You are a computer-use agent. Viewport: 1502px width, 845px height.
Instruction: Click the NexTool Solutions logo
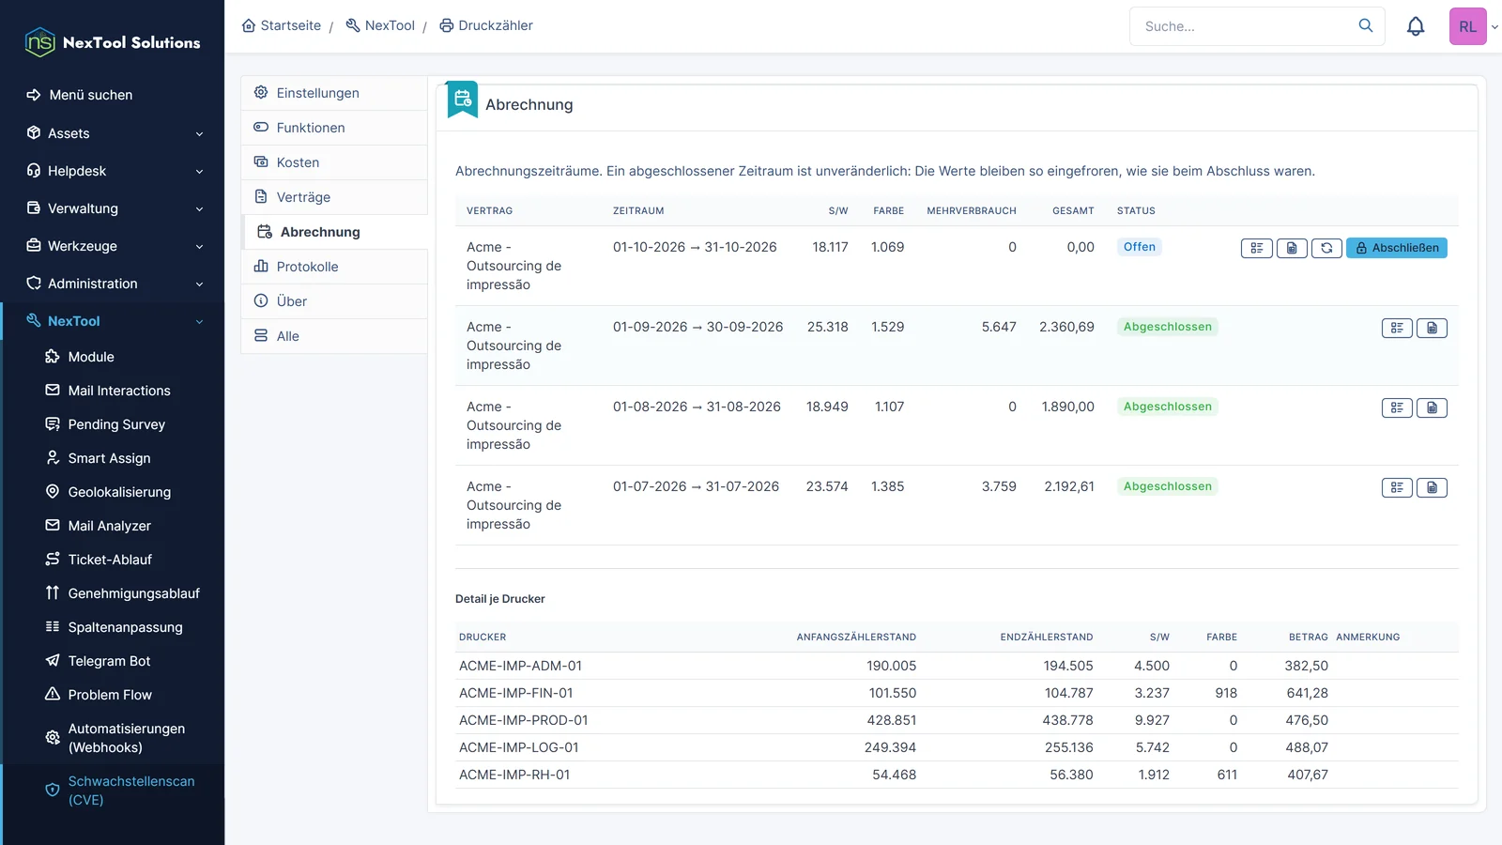pyautogui.click(x=113, y=42)
